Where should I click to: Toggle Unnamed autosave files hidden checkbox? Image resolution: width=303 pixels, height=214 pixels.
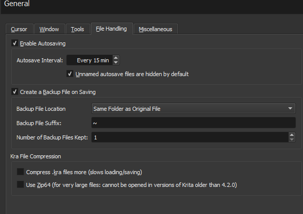70,74
